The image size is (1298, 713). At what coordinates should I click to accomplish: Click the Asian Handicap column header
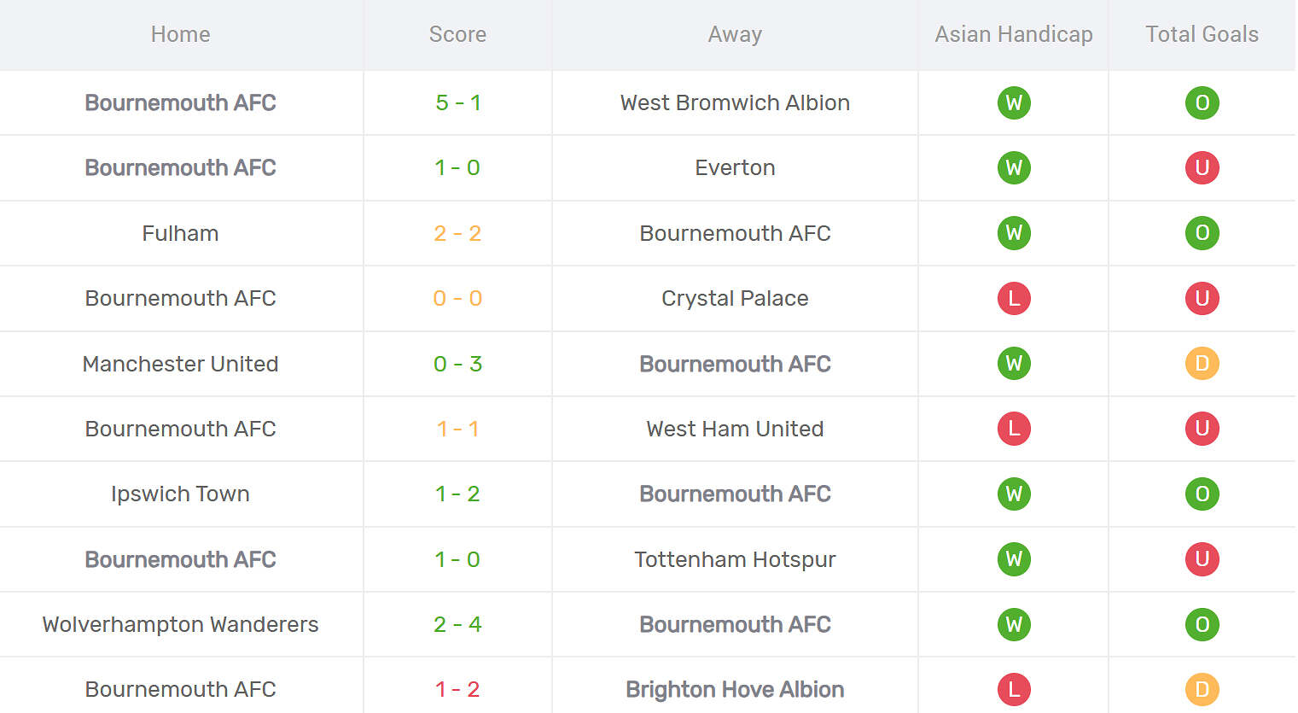point(1013,34)
